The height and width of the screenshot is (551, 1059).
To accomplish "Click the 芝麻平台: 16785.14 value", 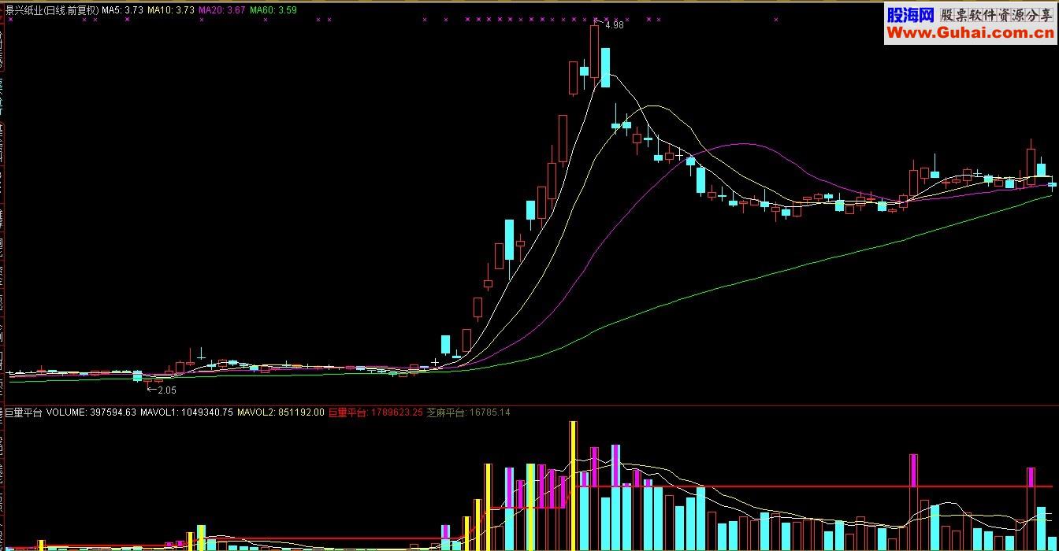I will tap(468, 412).
